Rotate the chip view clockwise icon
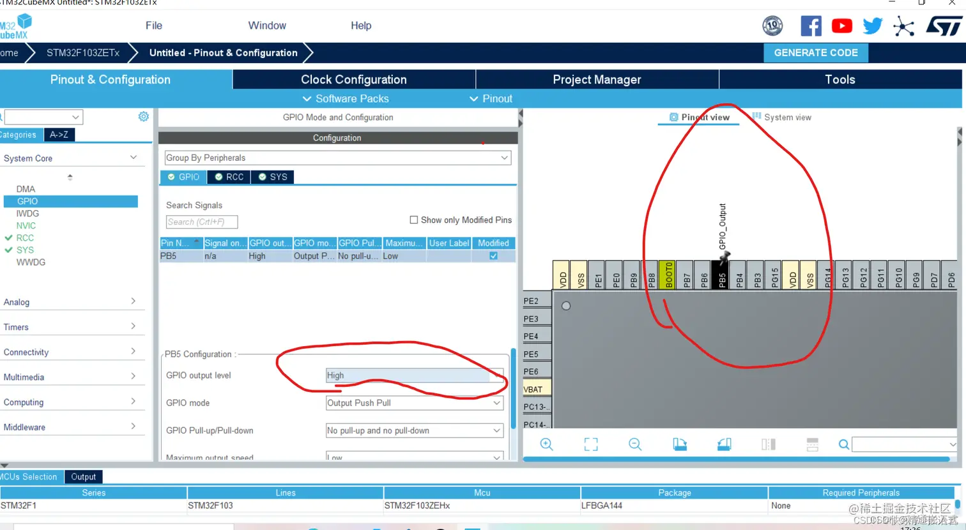 pyautogui.click(x=679, y=444)
